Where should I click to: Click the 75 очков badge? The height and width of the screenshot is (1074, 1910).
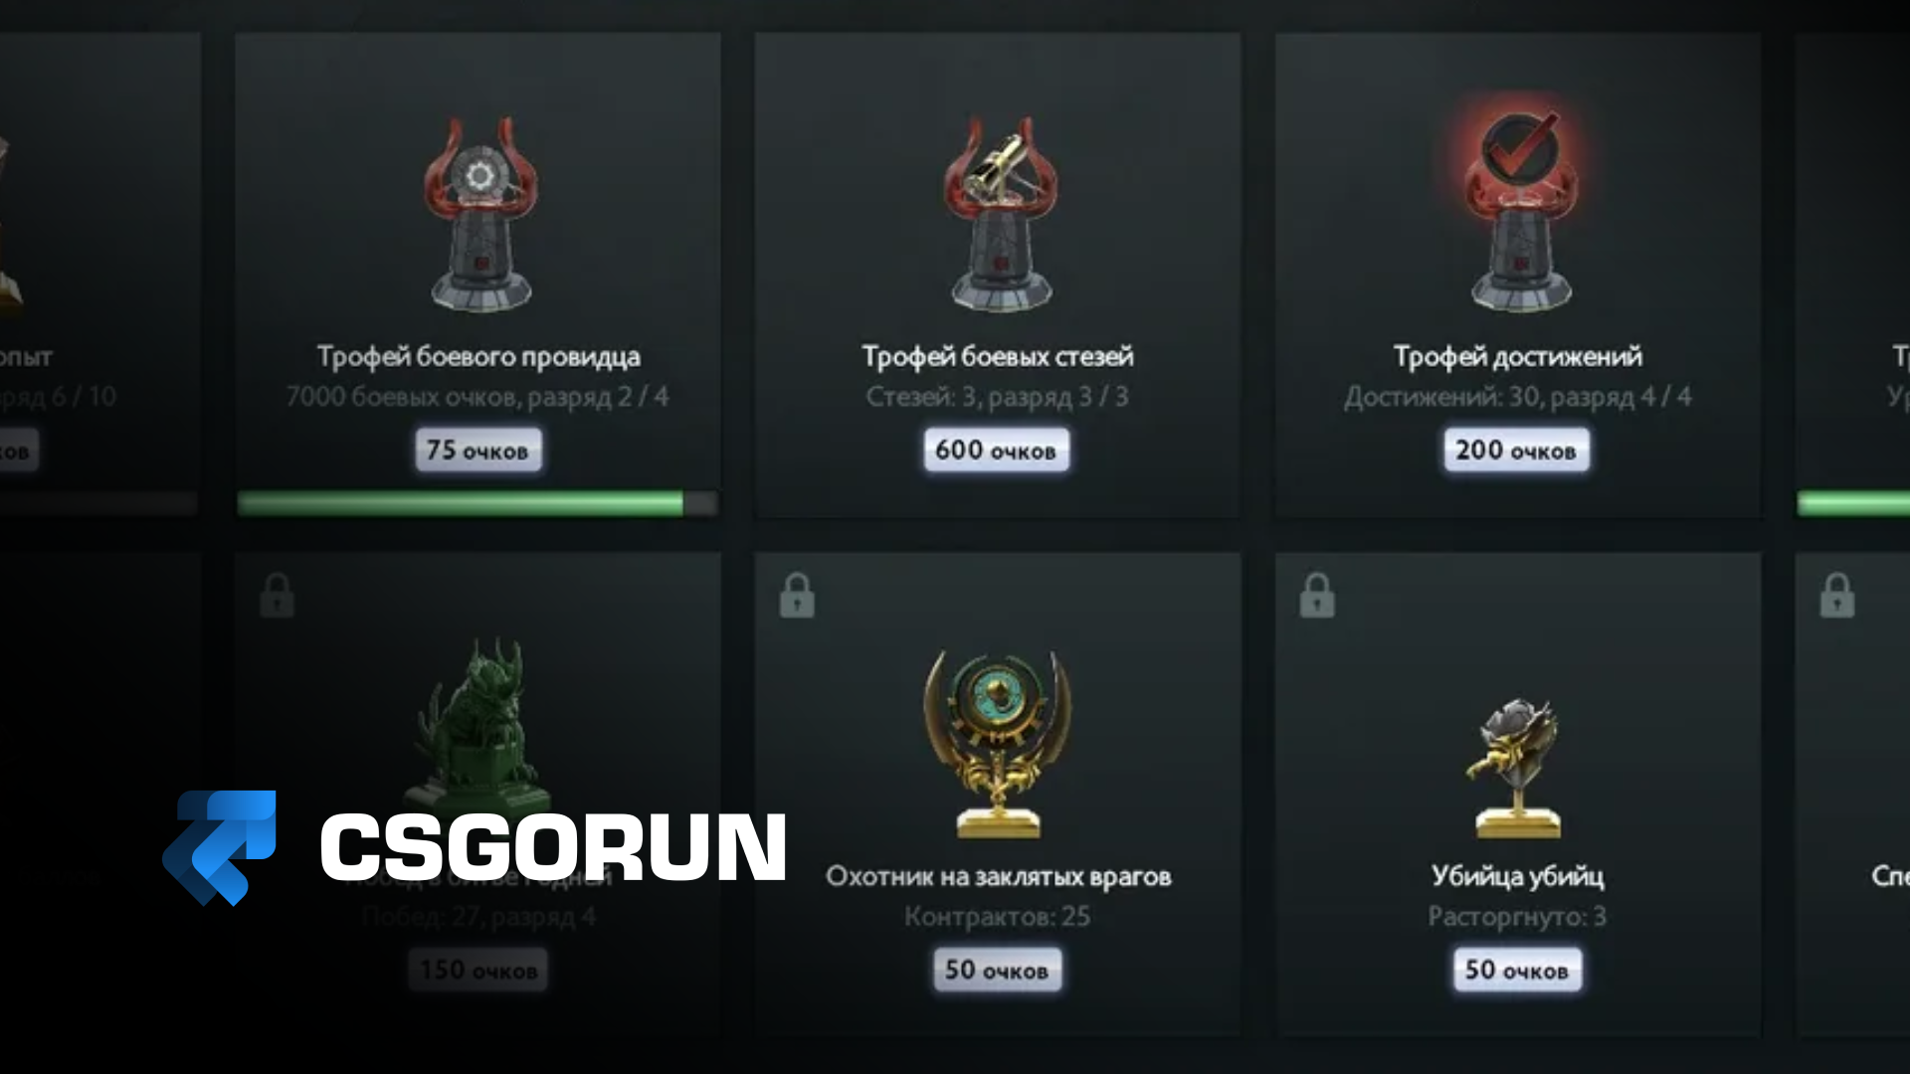point(478,450)
